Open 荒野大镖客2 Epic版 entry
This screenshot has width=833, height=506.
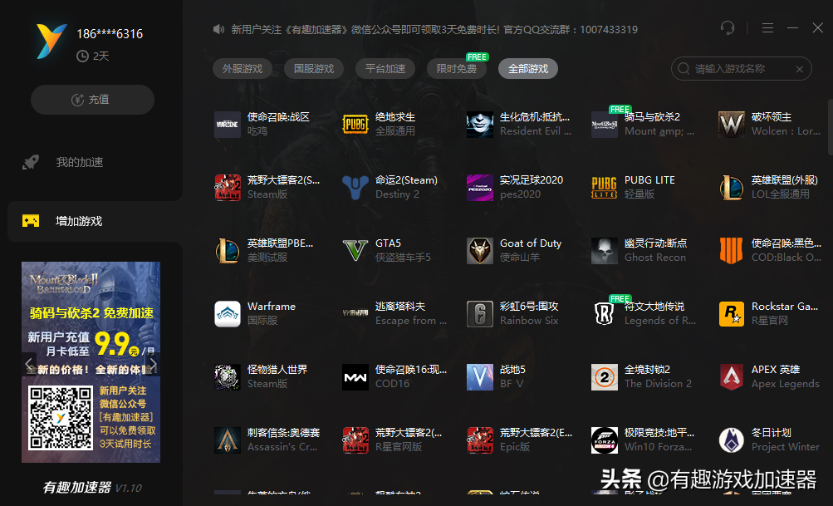tap(521, 440)
